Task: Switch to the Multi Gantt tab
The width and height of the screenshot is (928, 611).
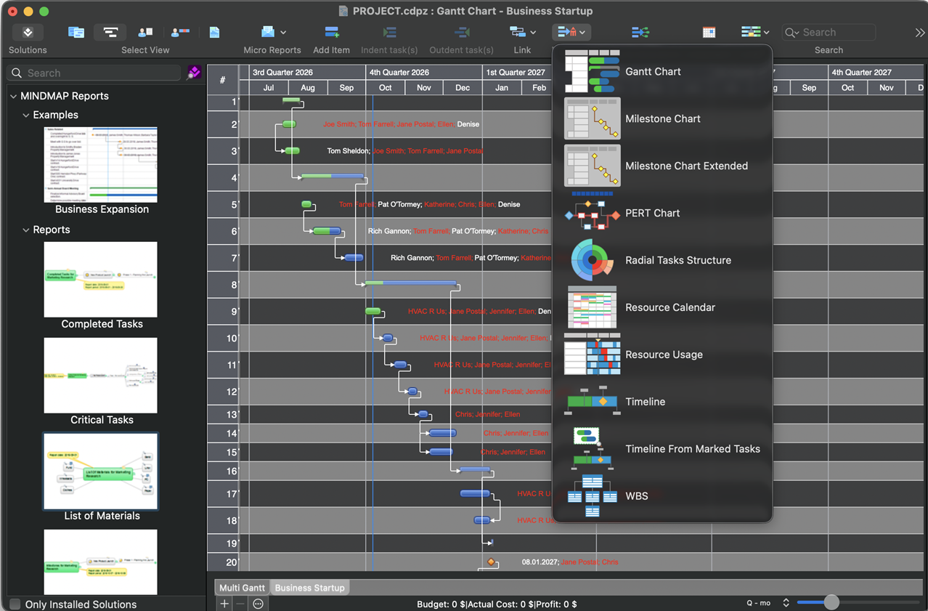Action: tap(243, 588)
